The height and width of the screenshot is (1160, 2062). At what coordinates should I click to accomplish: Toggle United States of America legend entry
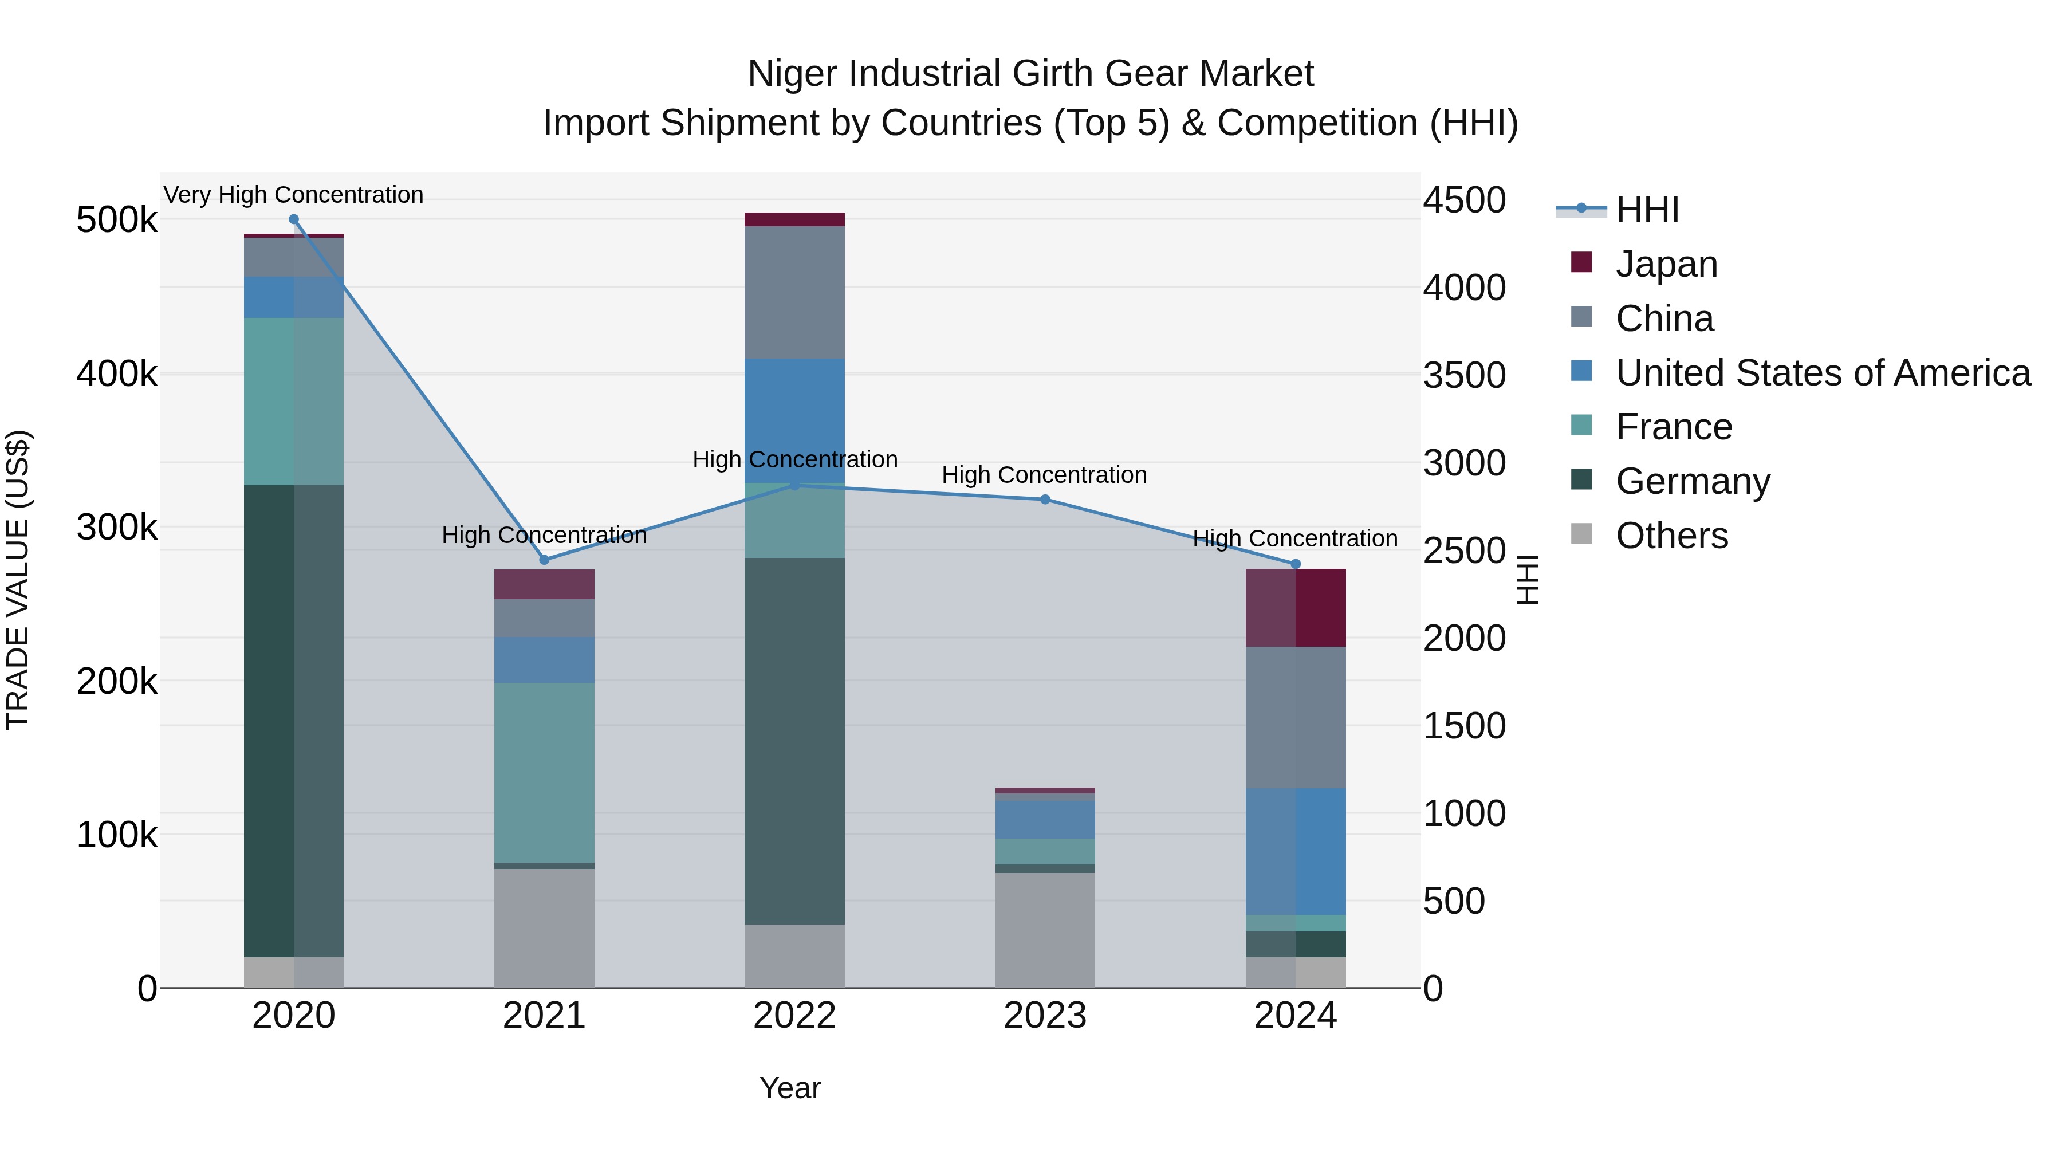coord(1800,372)
